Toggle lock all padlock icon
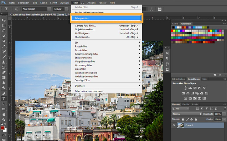 pos(196,119)
